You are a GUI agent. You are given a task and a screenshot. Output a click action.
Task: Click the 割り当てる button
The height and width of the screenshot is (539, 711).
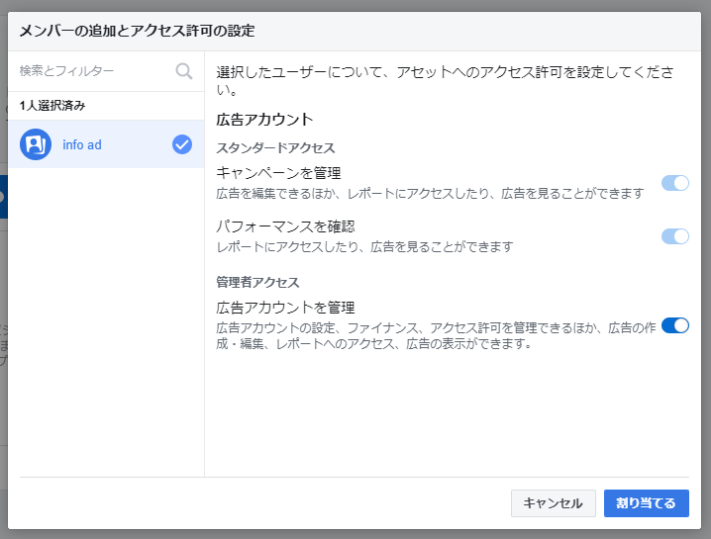pos(647,503)
